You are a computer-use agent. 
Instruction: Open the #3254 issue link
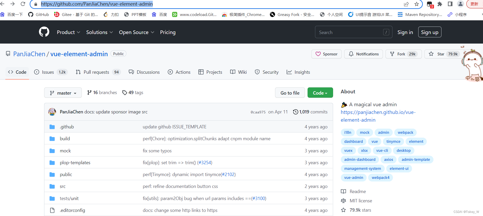click(205, 163)
